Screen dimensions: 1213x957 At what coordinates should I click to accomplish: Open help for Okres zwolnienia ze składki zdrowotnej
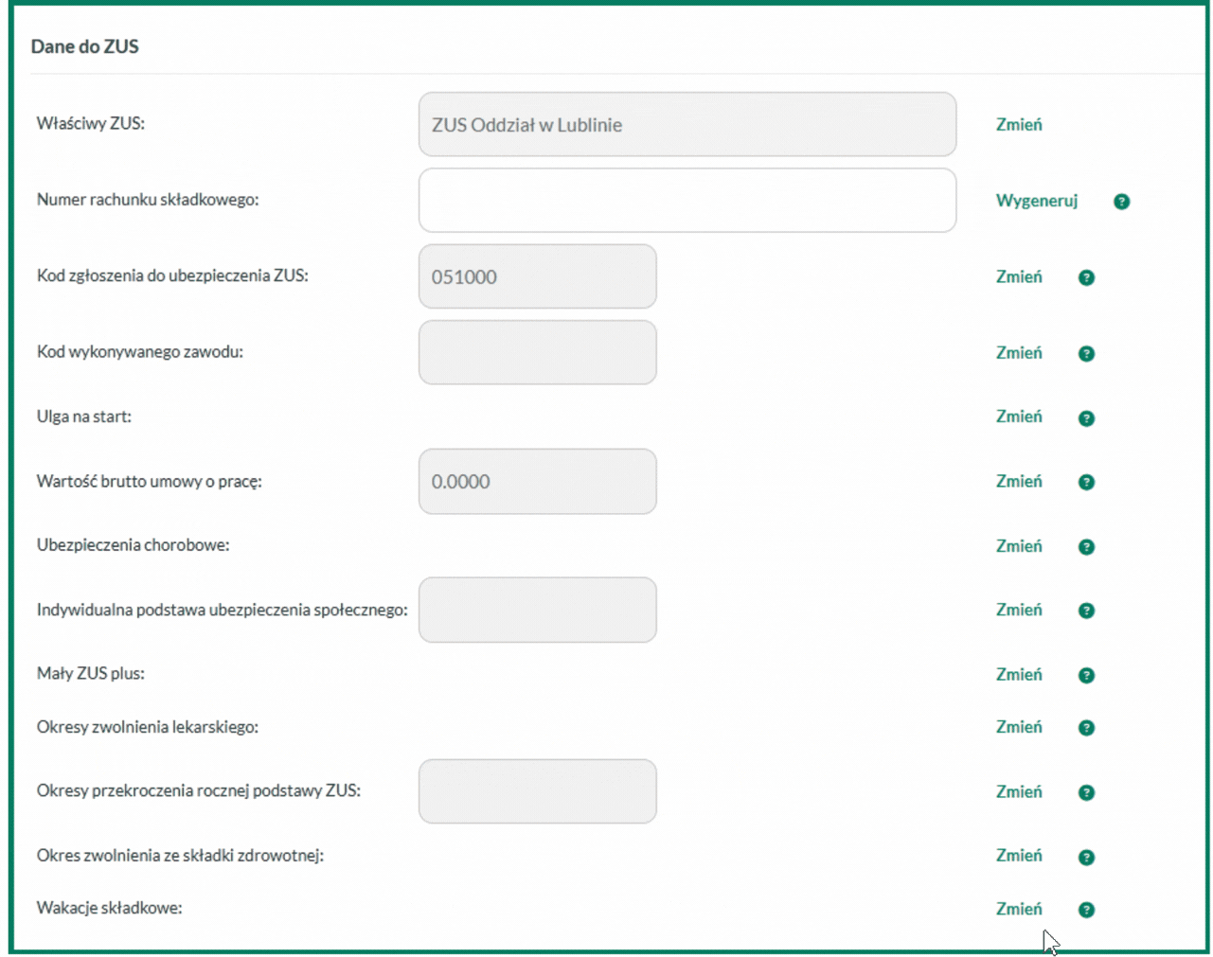tap(1086, 857)
